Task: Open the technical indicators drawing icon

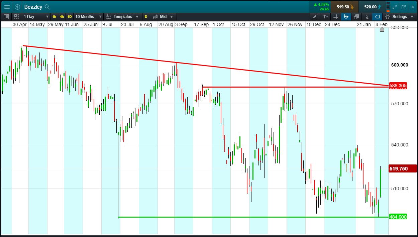Action: coord(315,16)
